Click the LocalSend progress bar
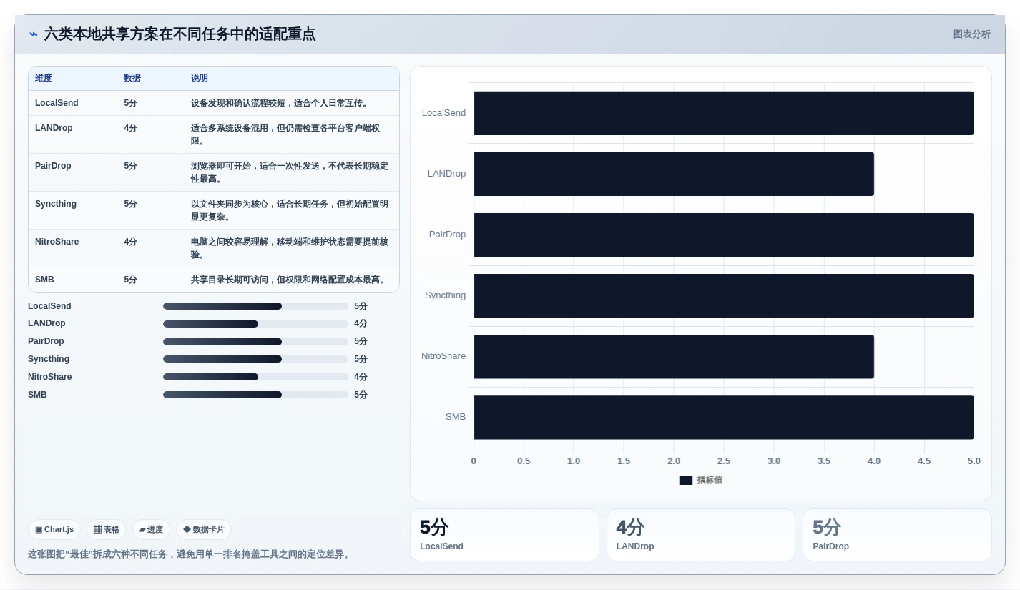The width and height of the screenshot is (1020, 590). (x=255, y=306)
